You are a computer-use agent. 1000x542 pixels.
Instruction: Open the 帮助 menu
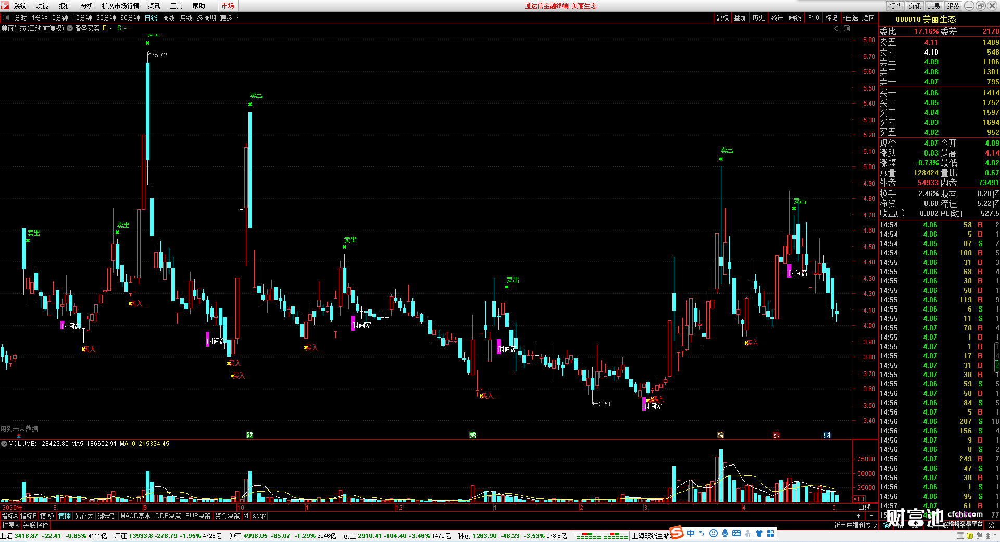click(x=199, y=6)
